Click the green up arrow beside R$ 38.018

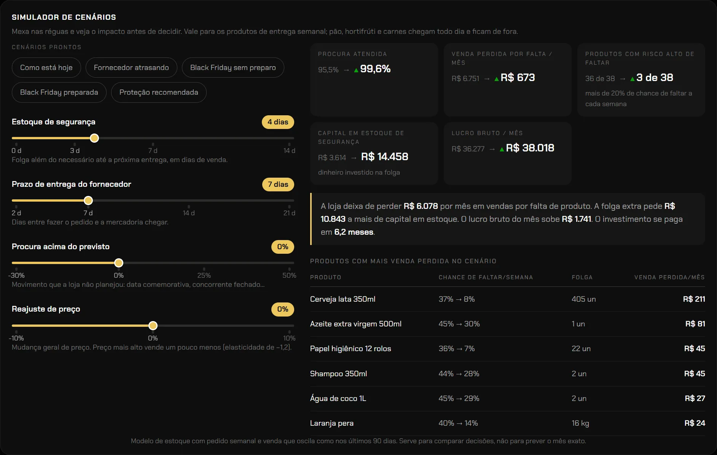point(502,149)
